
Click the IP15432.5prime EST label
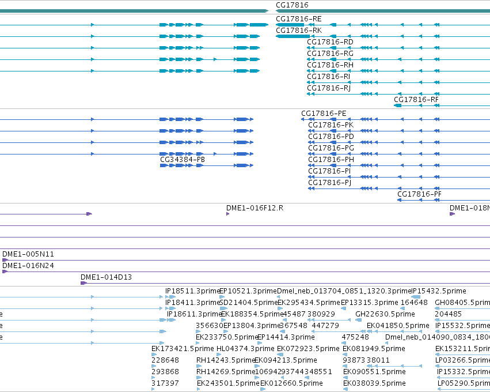[439, 291]
